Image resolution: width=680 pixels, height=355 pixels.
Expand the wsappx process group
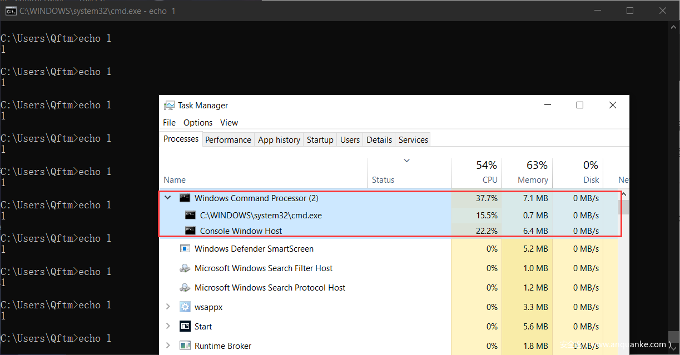tap(168, 307)
